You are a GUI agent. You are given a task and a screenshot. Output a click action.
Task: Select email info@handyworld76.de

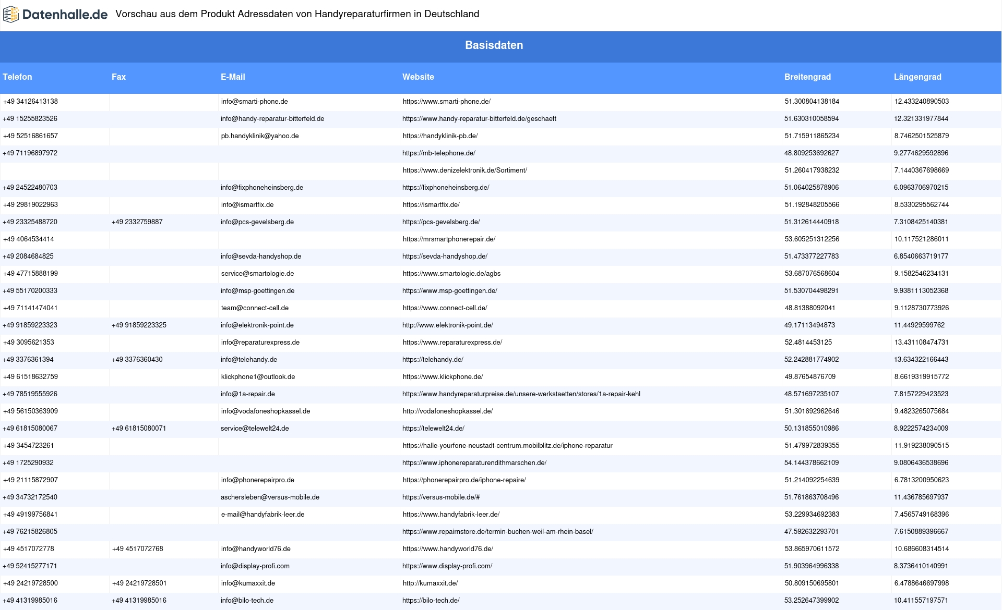[256, 549]
